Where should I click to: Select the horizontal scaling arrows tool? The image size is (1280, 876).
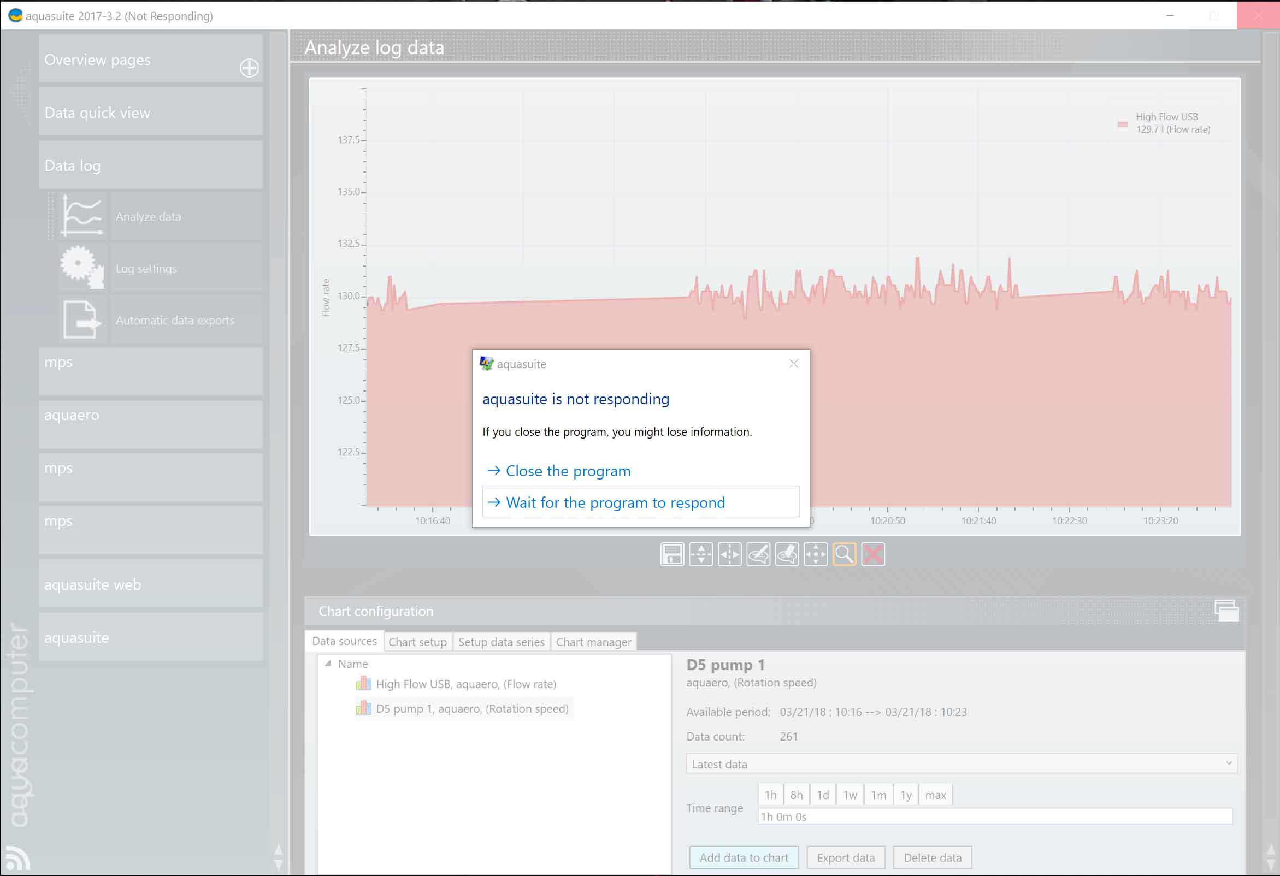(729, 554)
